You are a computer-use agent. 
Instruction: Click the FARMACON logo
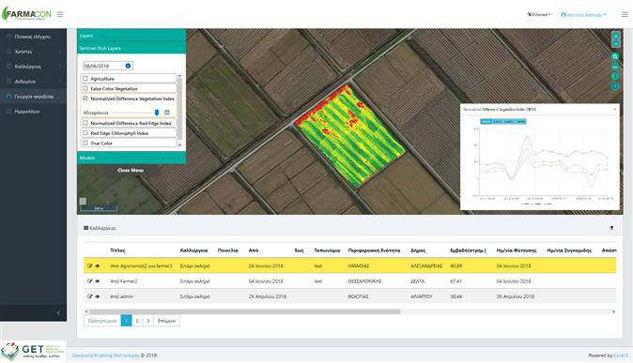coord(26,14)
